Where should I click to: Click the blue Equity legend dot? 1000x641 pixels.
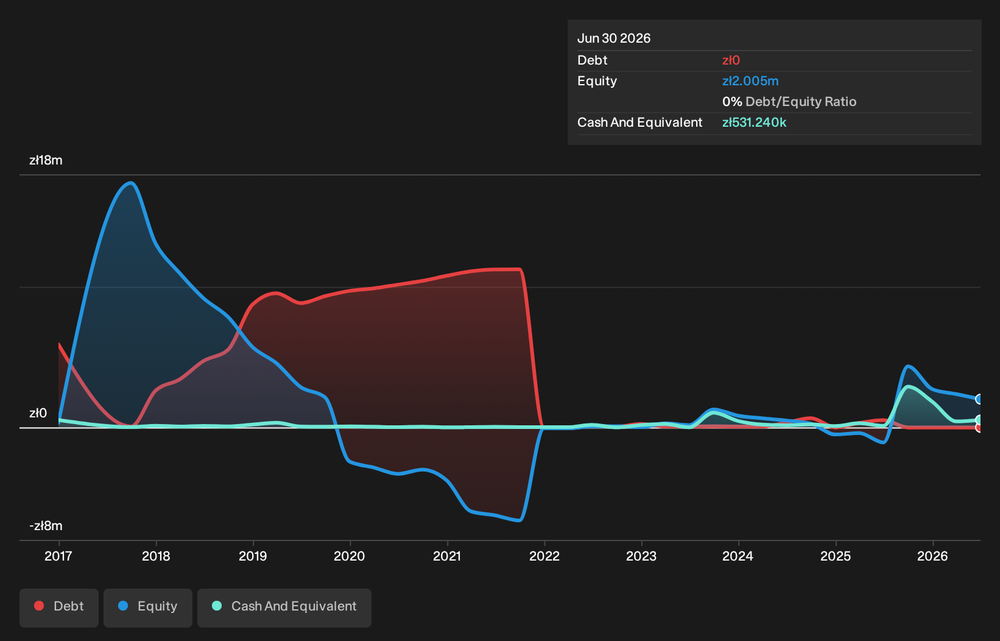click(x=123, y=606)
